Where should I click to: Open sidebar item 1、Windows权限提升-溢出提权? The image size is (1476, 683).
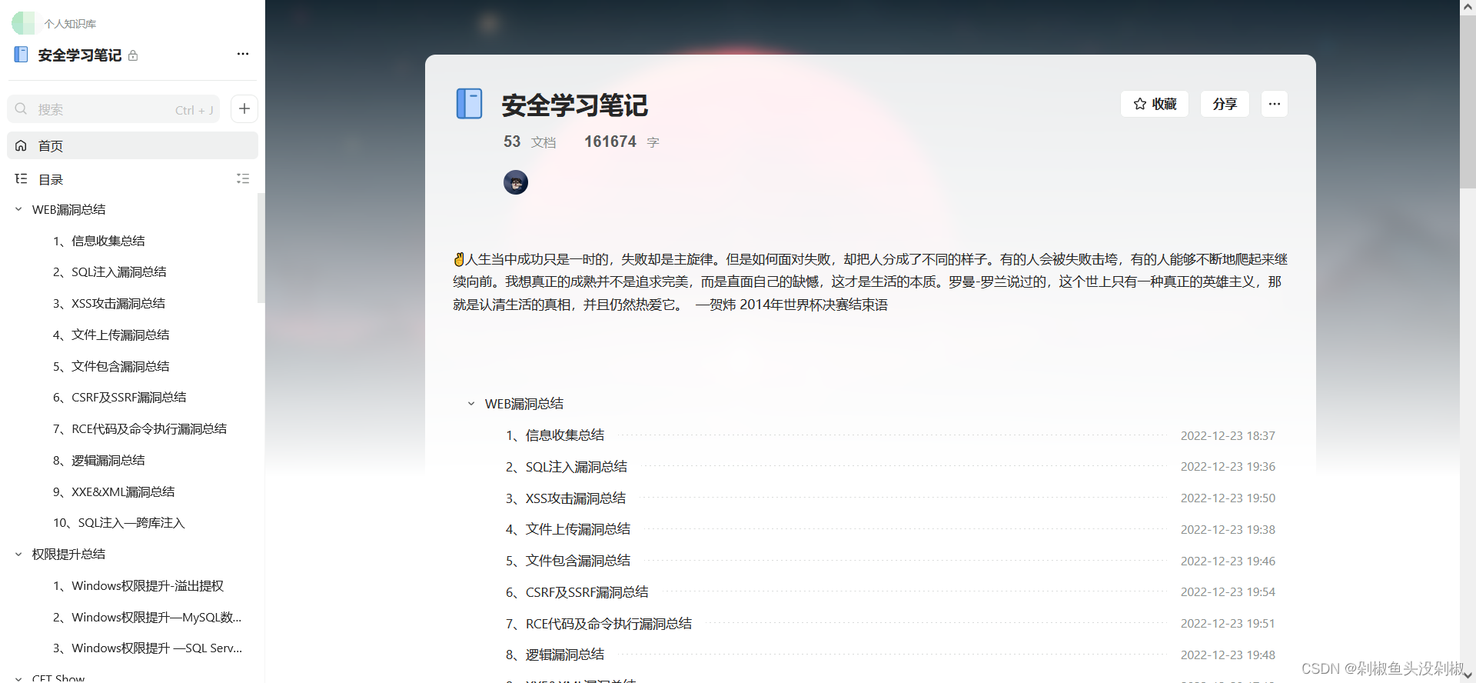(138, 585)
